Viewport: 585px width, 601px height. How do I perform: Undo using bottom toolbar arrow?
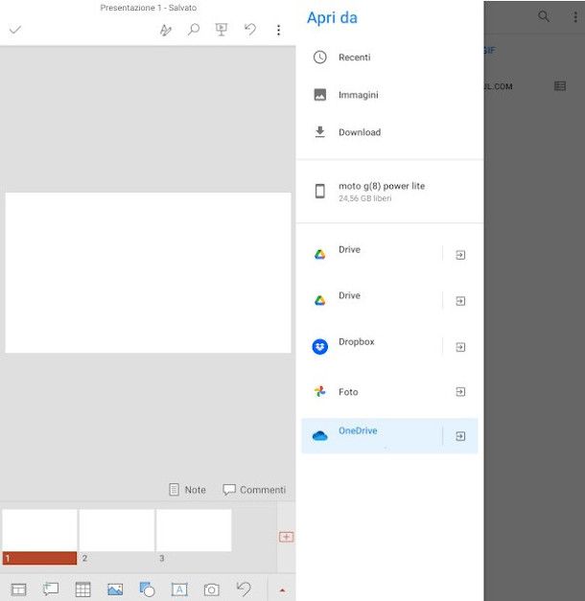coord(244,589)
